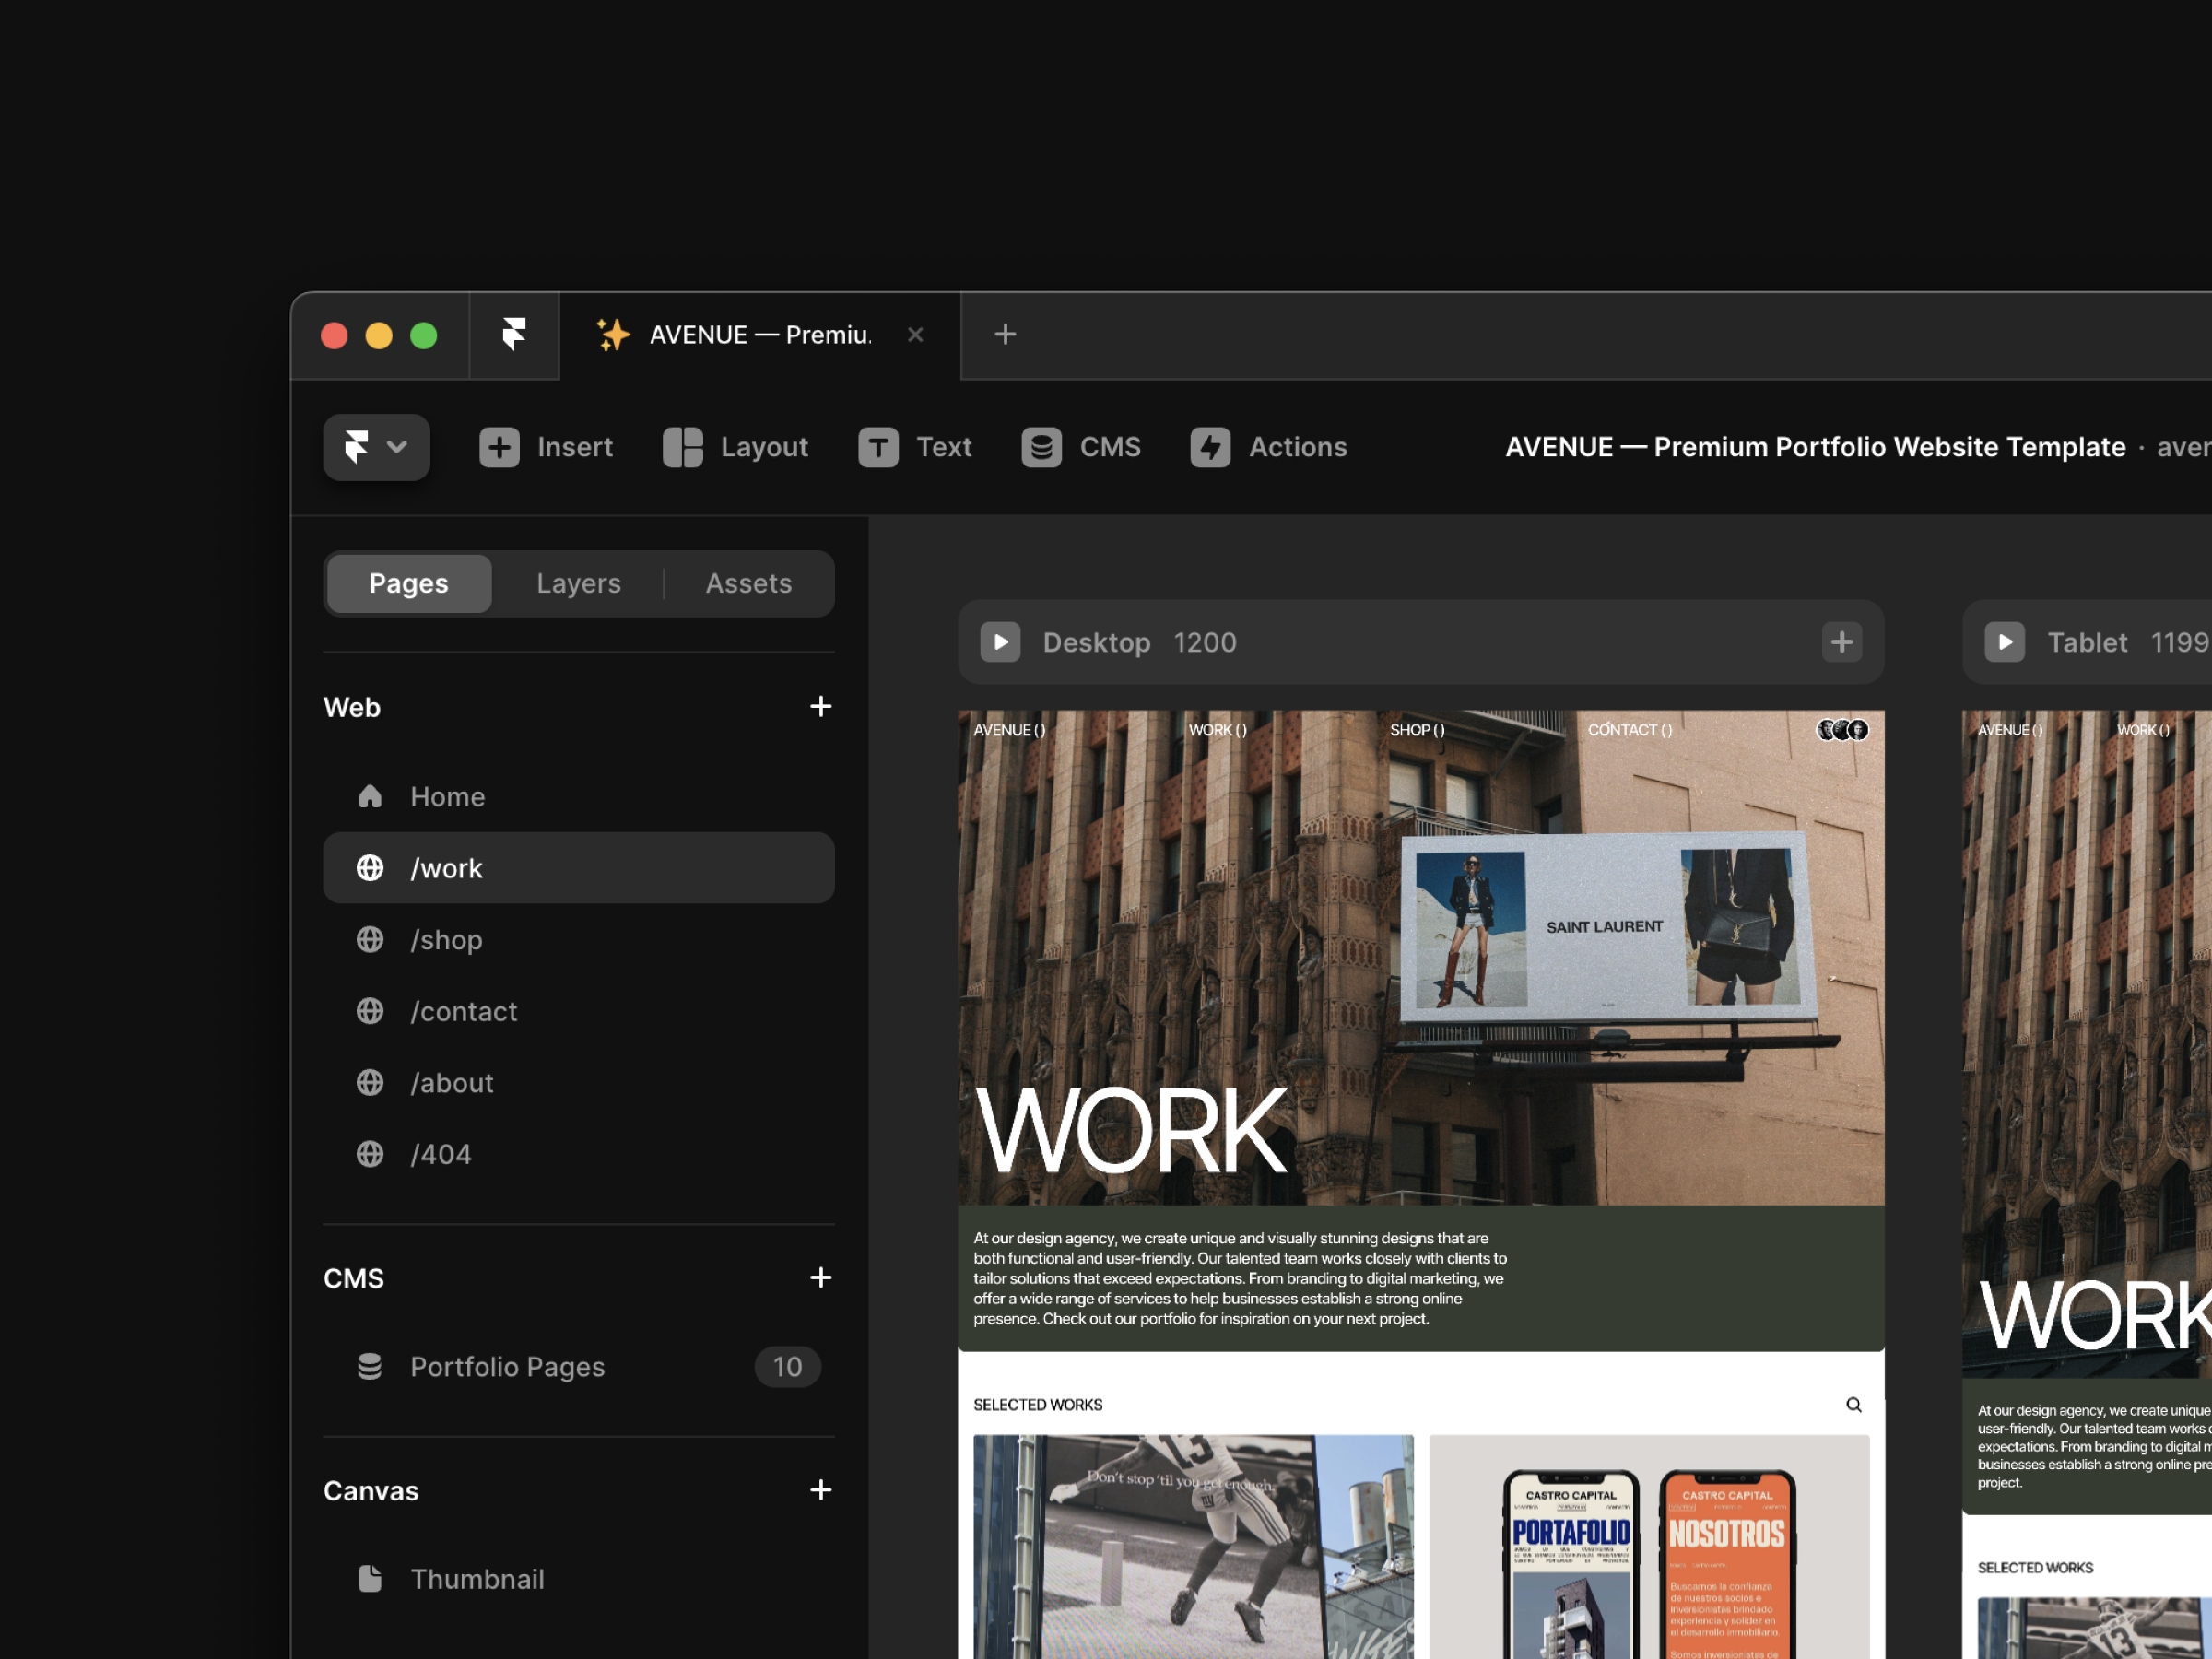Open the Layout menu label
Screen dimensions: 2212x1659
click(x=764, y=447)
